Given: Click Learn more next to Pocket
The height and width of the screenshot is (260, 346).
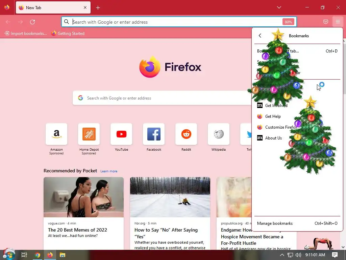Looking at the screenshot, I should point(109,171).
